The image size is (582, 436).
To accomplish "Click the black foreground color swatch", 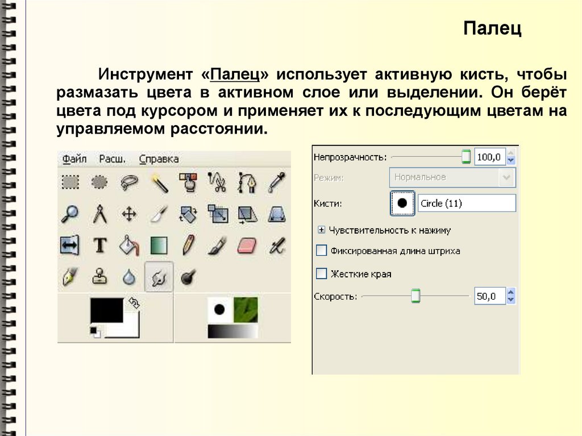I will point(107,310).
